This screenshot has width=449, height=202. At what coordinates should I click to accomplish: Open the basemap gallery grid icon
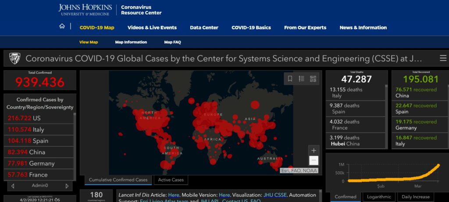(x=313, y=79)
